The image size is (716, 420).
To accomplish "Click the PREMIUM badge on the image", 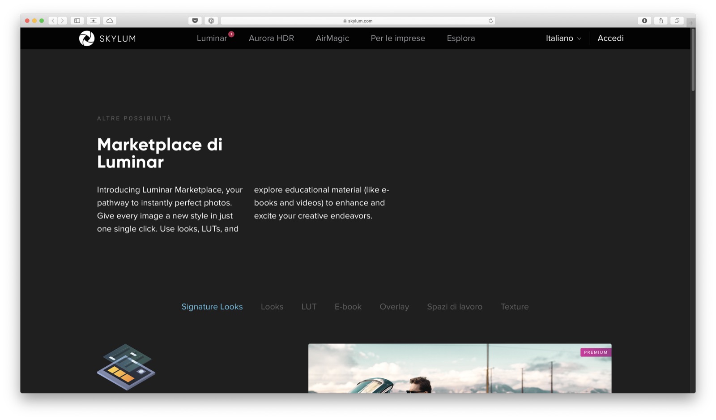I will pos(596,352).
